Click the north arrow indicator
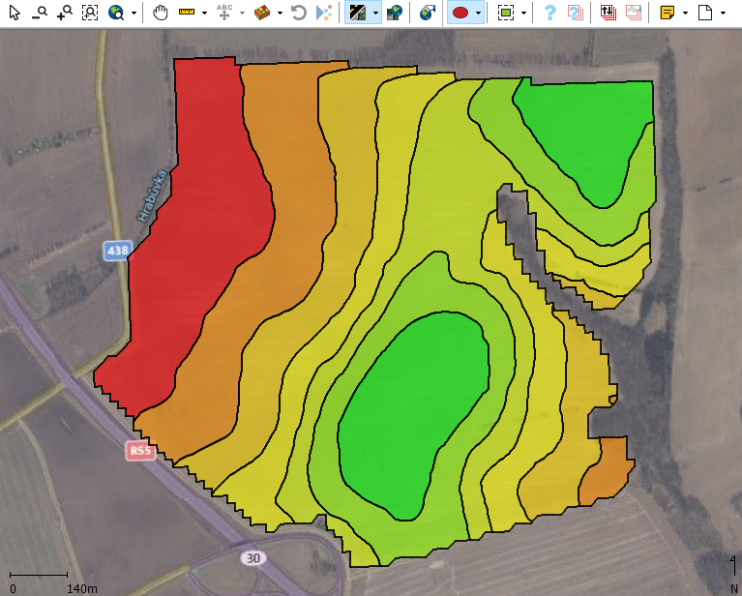 point(733,574)
